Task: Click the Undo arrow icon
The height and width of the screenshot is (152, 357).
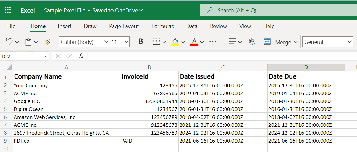Action: [x=9, y=42]
